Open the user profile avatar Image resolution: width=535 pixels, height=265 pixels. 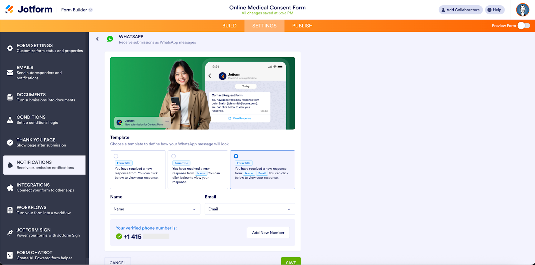[x=522, y=10]
